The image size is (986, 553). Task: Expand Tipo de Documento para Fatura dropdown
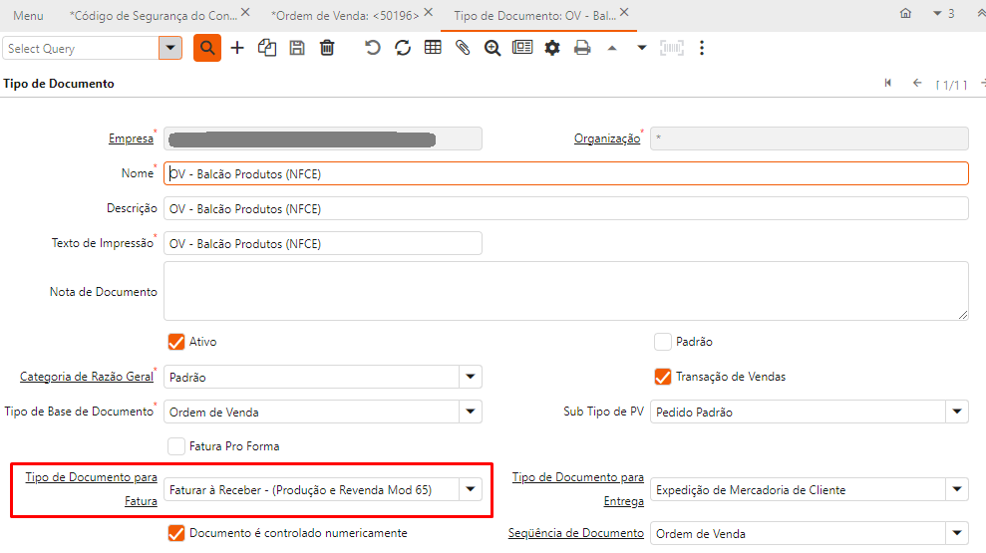pos(471,489)
